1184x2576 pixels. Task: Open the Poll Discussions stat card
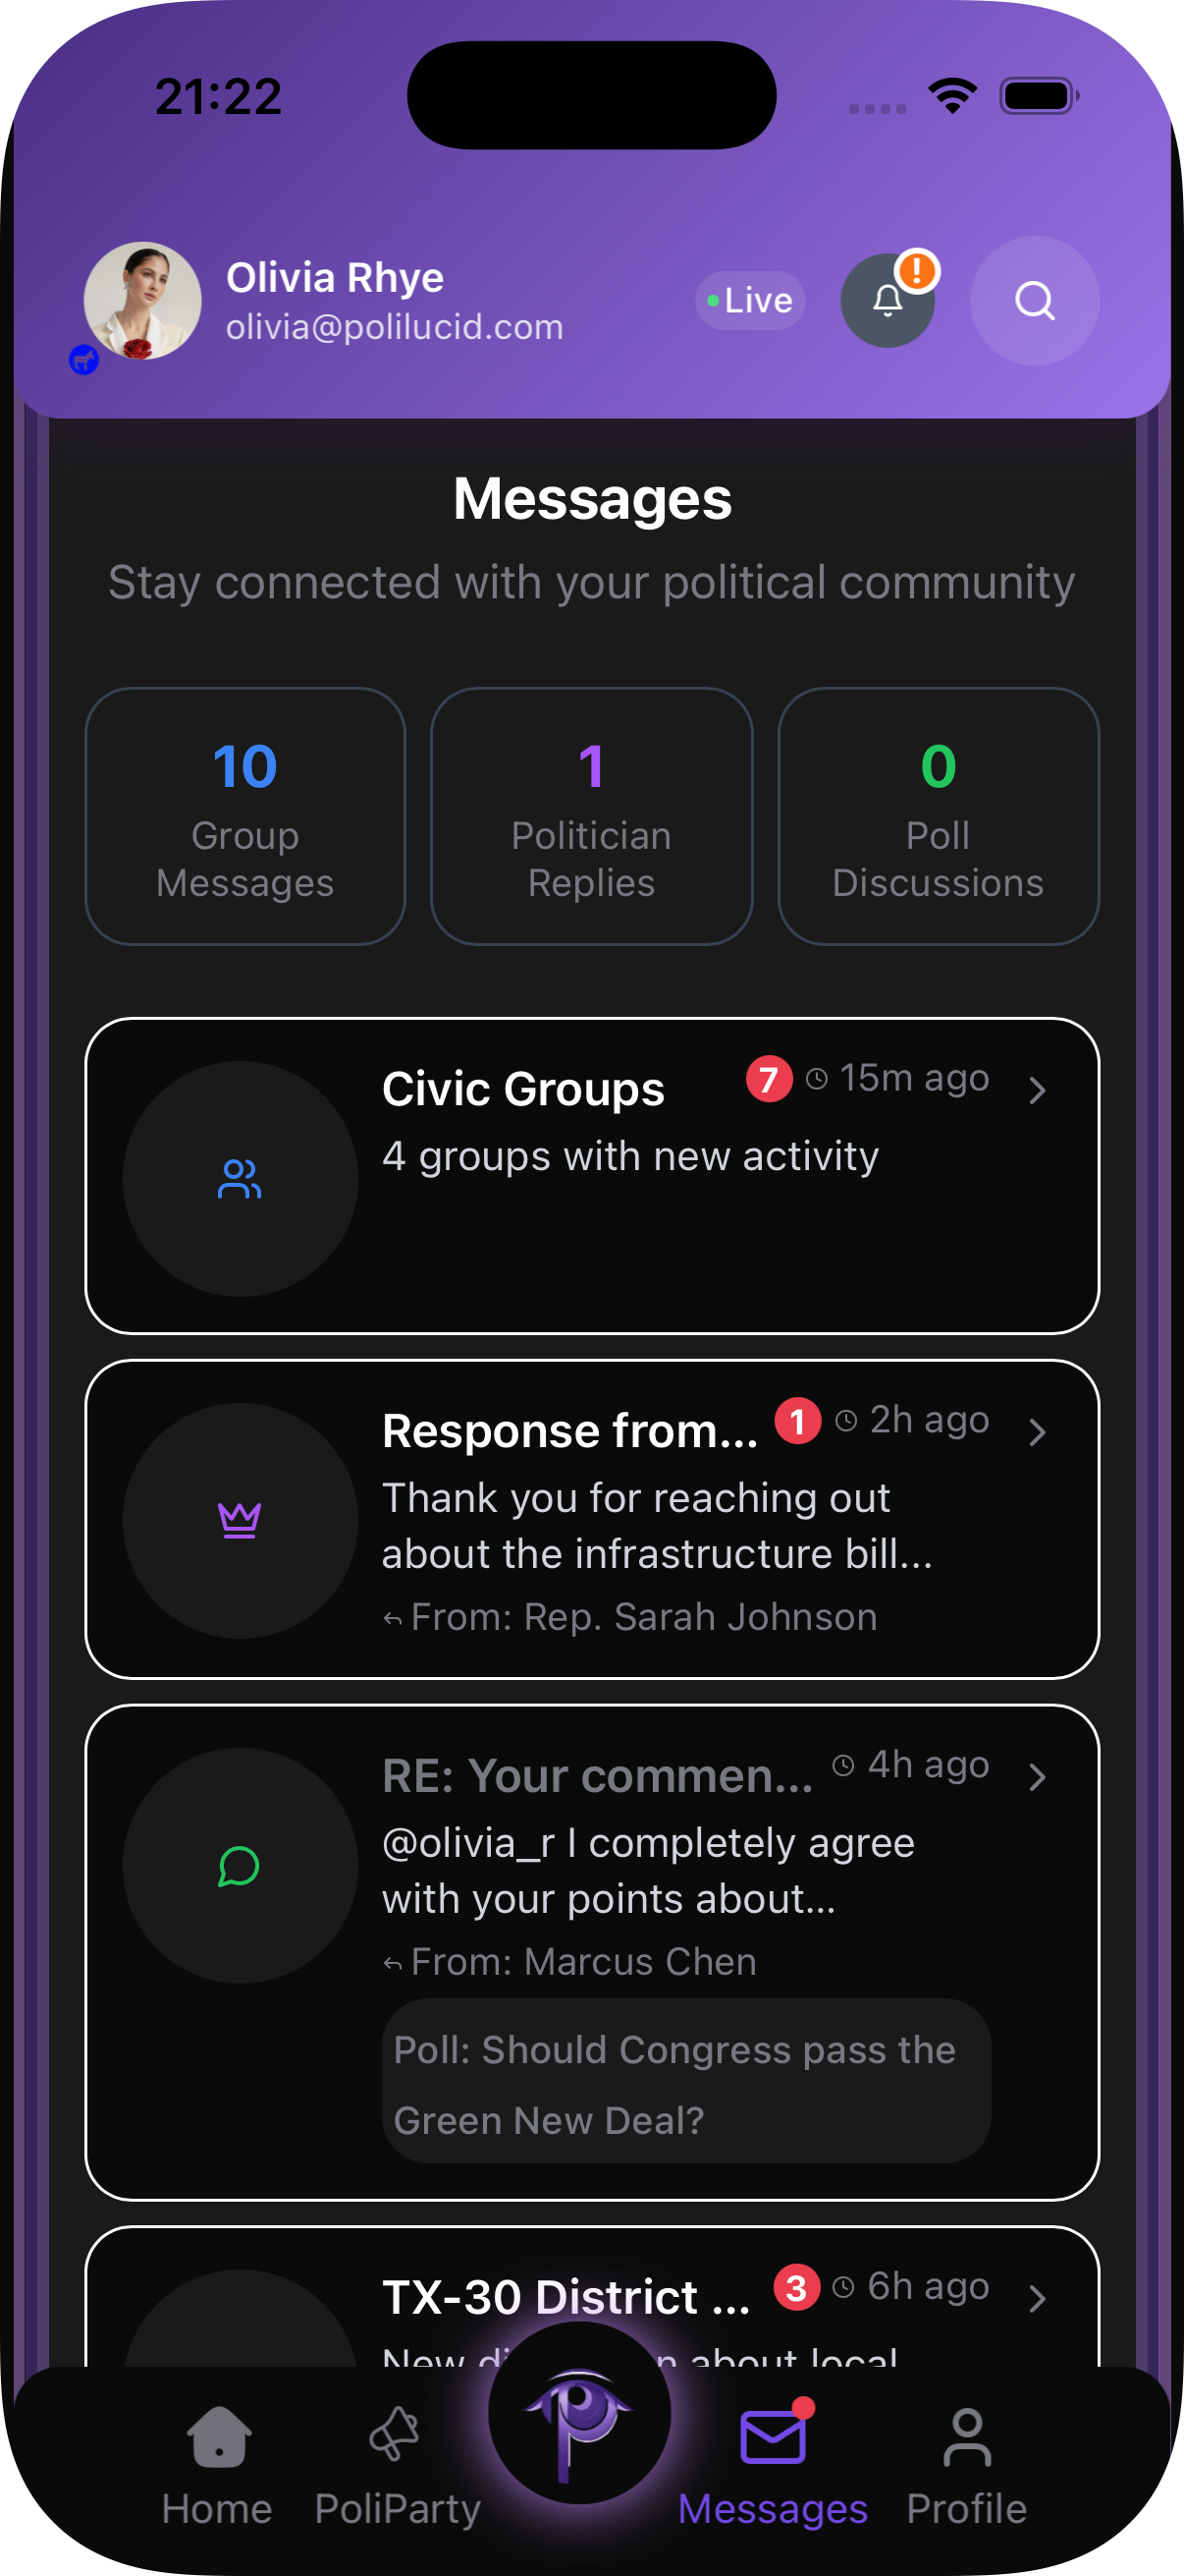click(939, 815)
